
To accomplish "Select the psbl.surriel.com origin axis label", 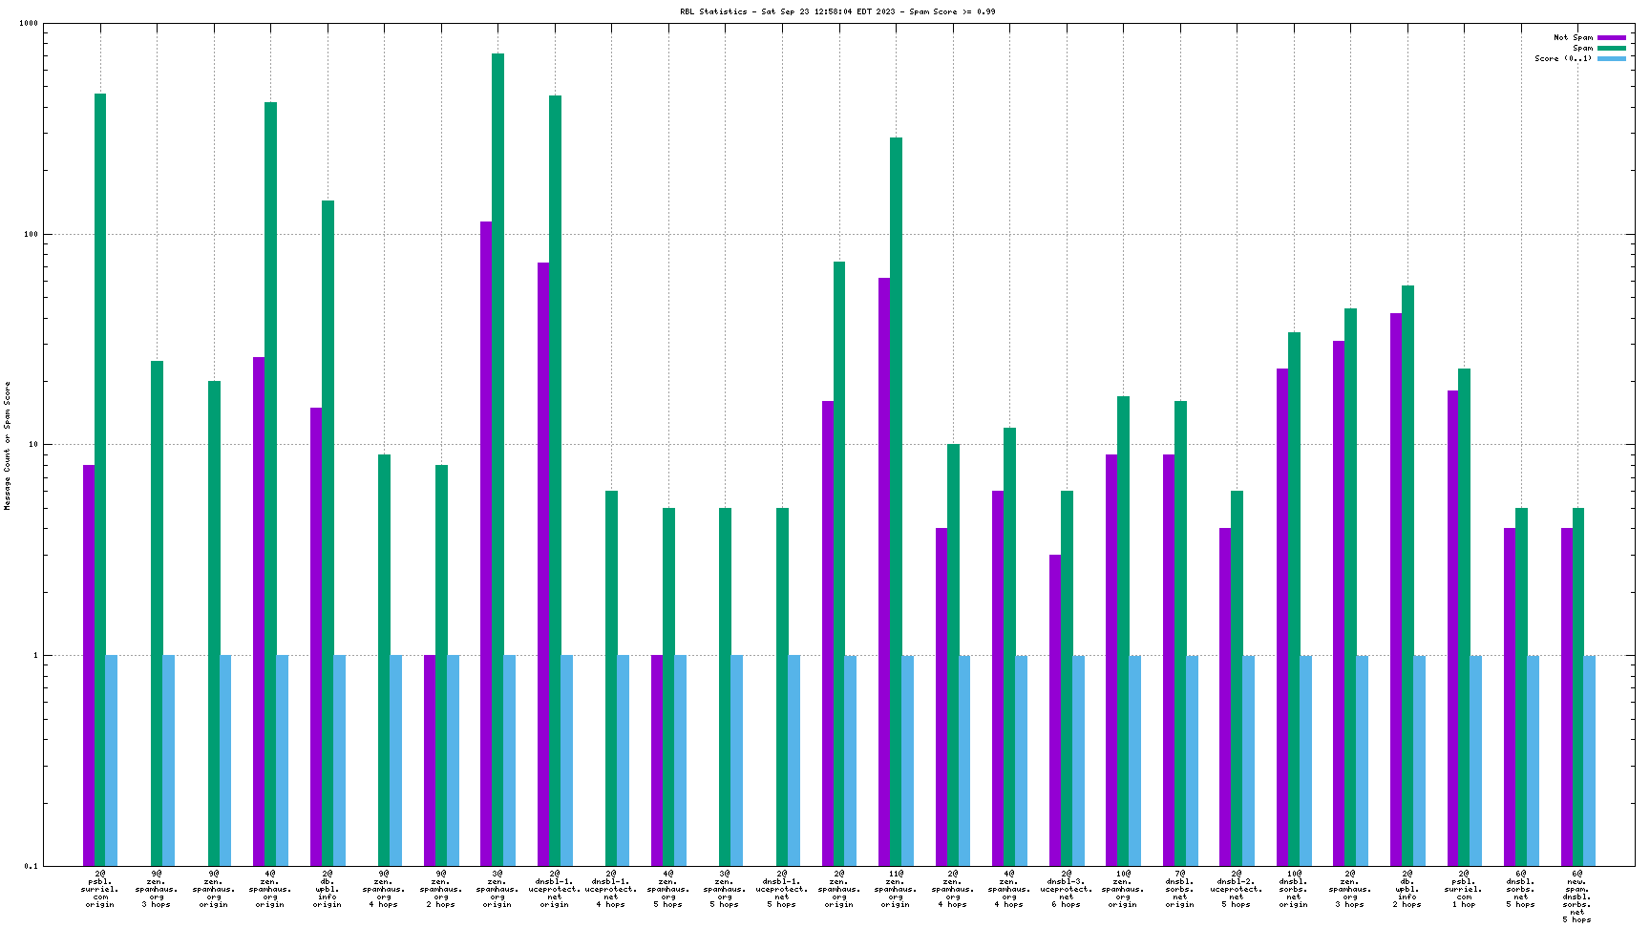I will pos(99,888).
